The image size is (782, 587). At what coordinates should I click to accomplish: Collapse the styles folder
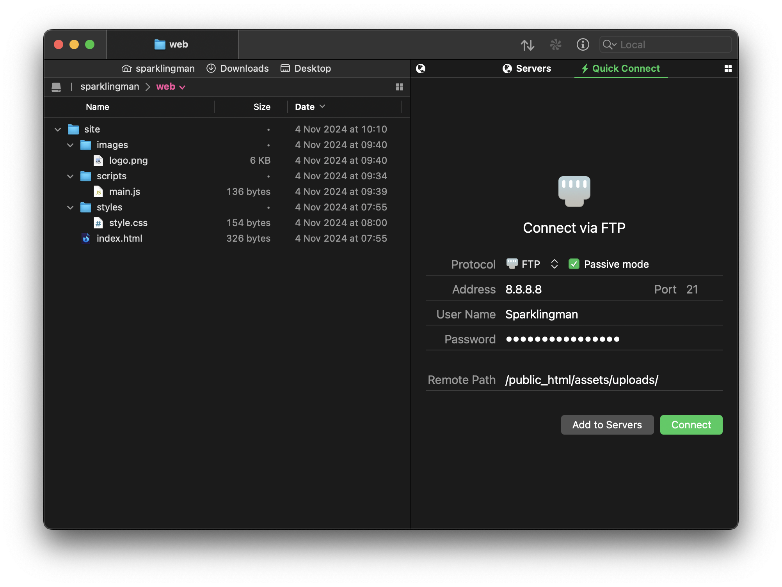coord(70,207)
